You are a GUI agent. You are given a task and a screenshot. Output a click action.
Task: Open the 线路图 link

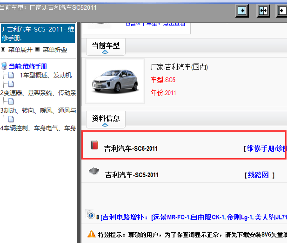[x=258, y=175]
